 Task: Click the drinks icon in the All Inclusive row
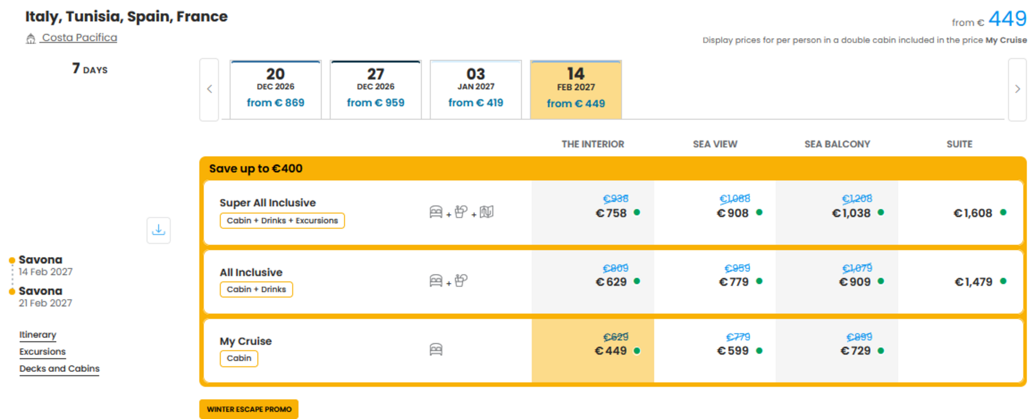coord(461,281)
